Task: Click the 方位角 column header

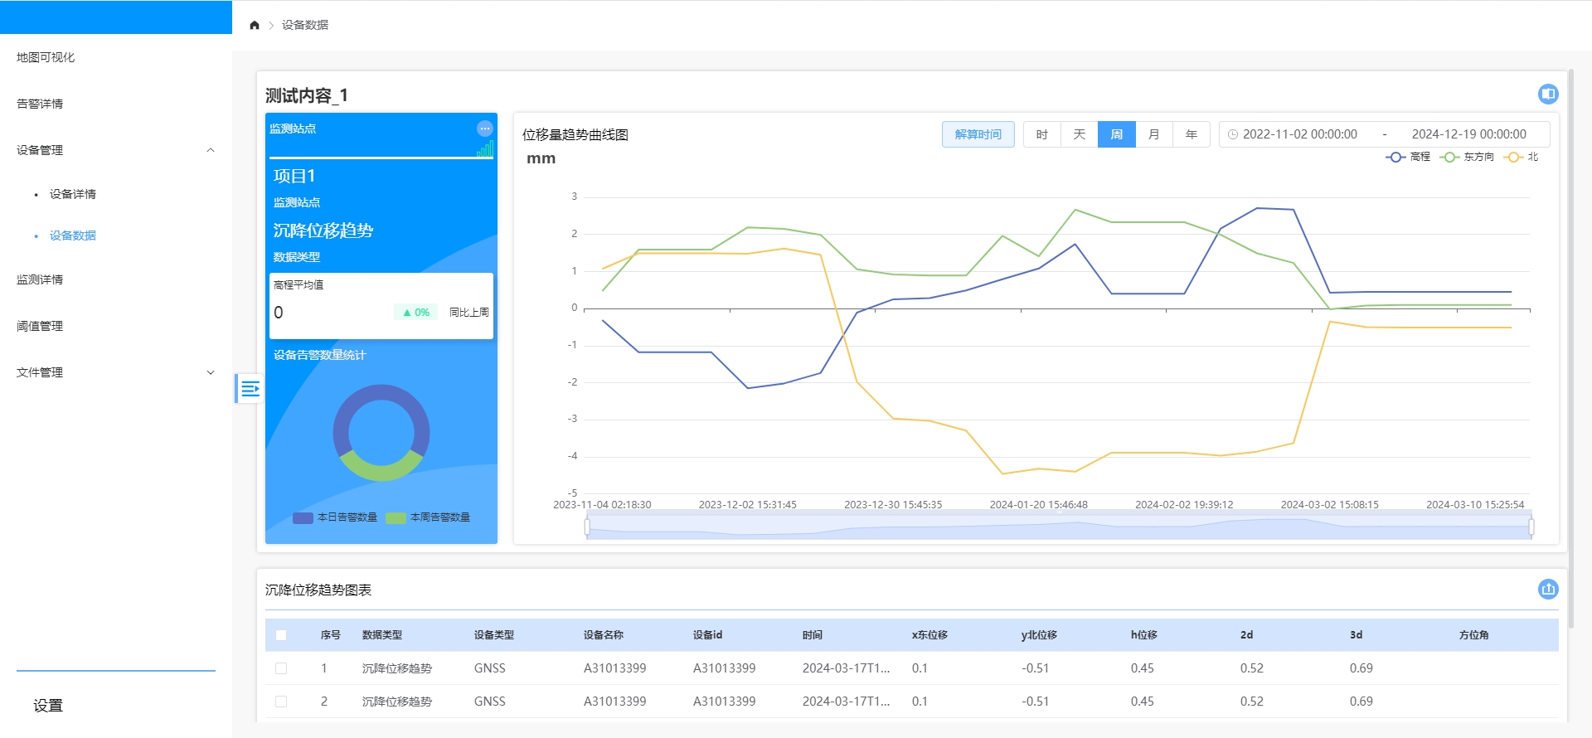Action: pos(1474,635)
